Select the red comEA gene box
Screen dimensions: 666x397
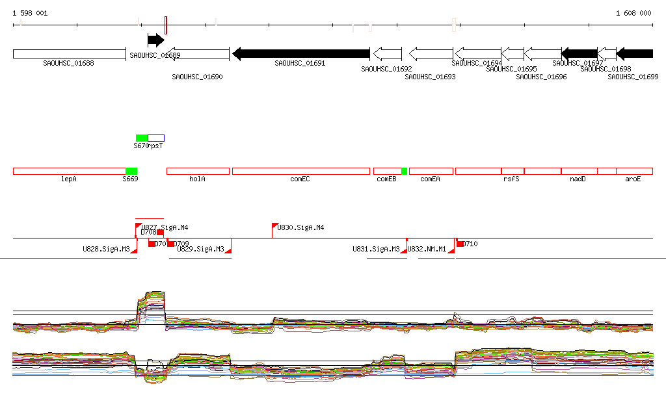(x=431, y=172)
